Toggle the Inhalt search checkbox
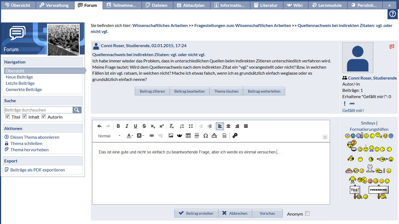The width and height of the screenshot is (399, 224). 25,117
